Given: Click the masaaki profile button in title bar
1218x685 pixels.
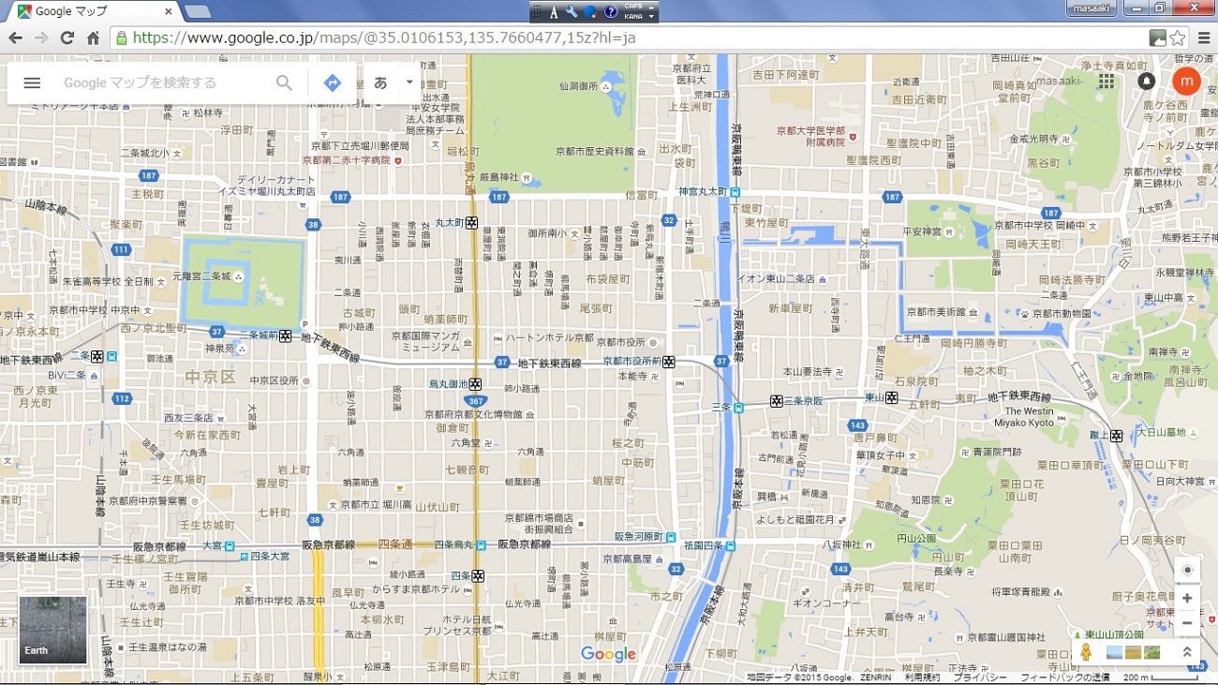Looking at the screenshot, I should (x=1093, y=7).
